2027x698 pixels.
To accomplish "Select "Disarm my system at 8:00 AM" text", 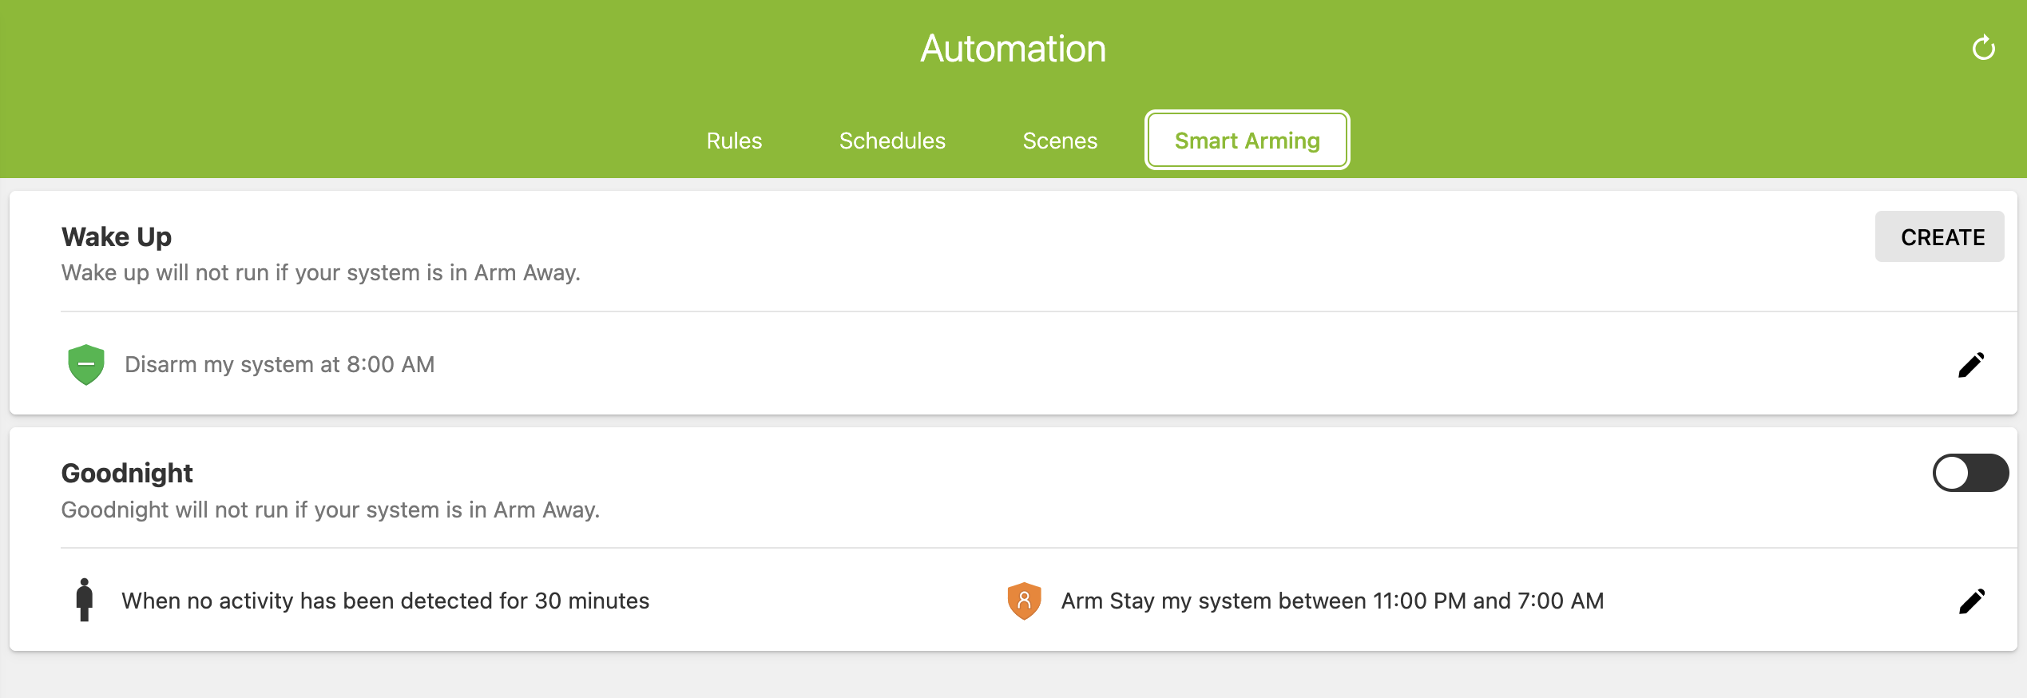I will 280,365.
